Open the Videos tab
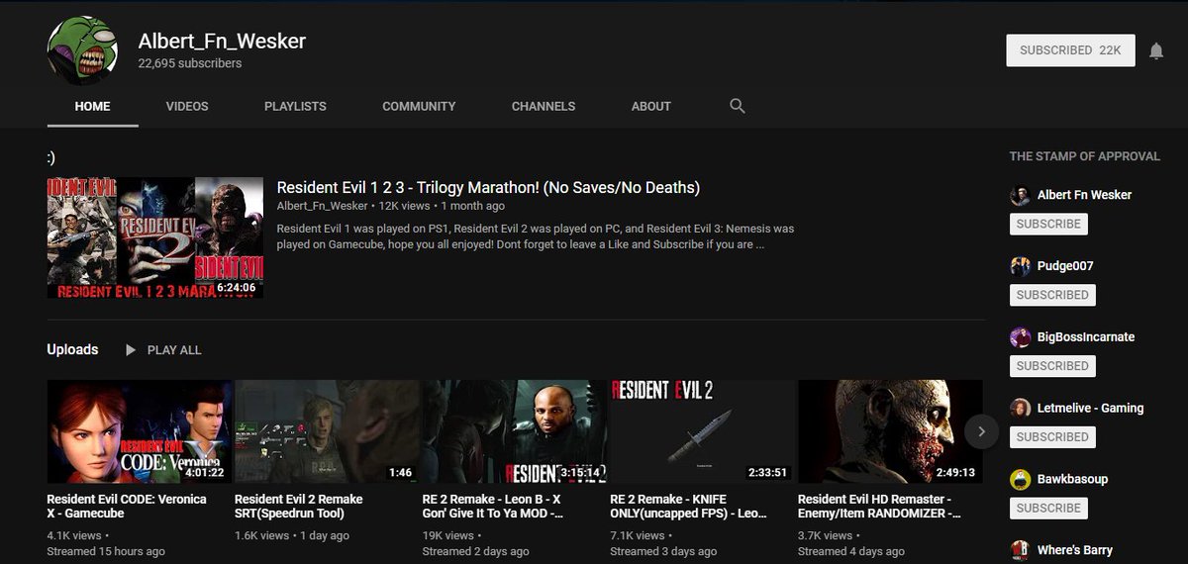 click(x=187, y=106)
